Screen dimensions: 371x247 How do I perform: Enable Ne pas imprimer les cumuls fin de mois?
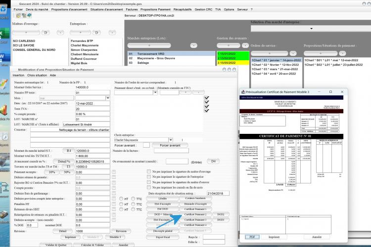pyautogui.click(x=149, y=187)
